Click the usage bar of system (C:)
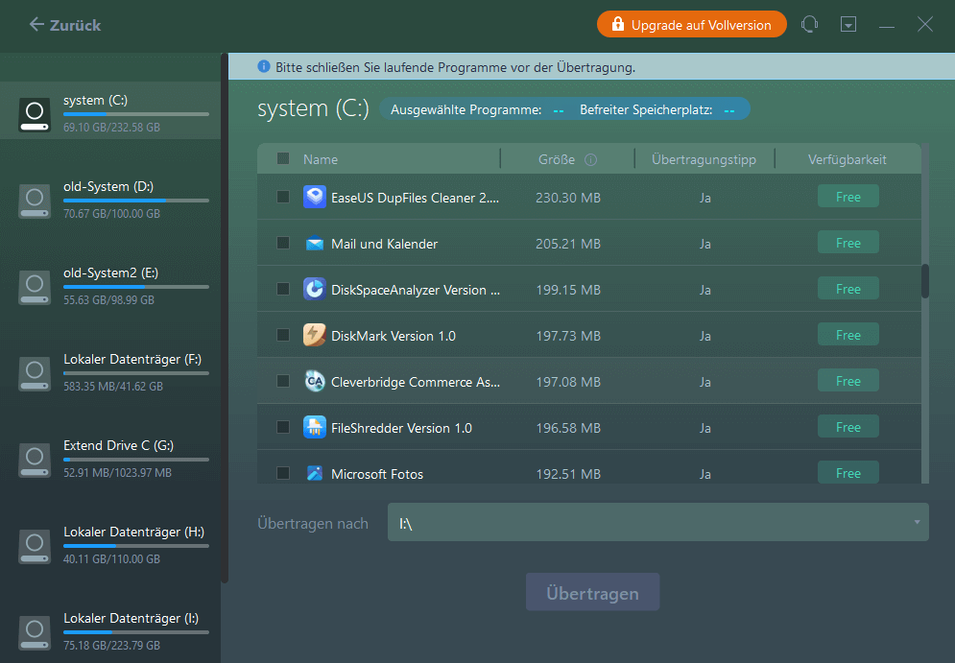955x663 pixels. (x=136, y=114)
